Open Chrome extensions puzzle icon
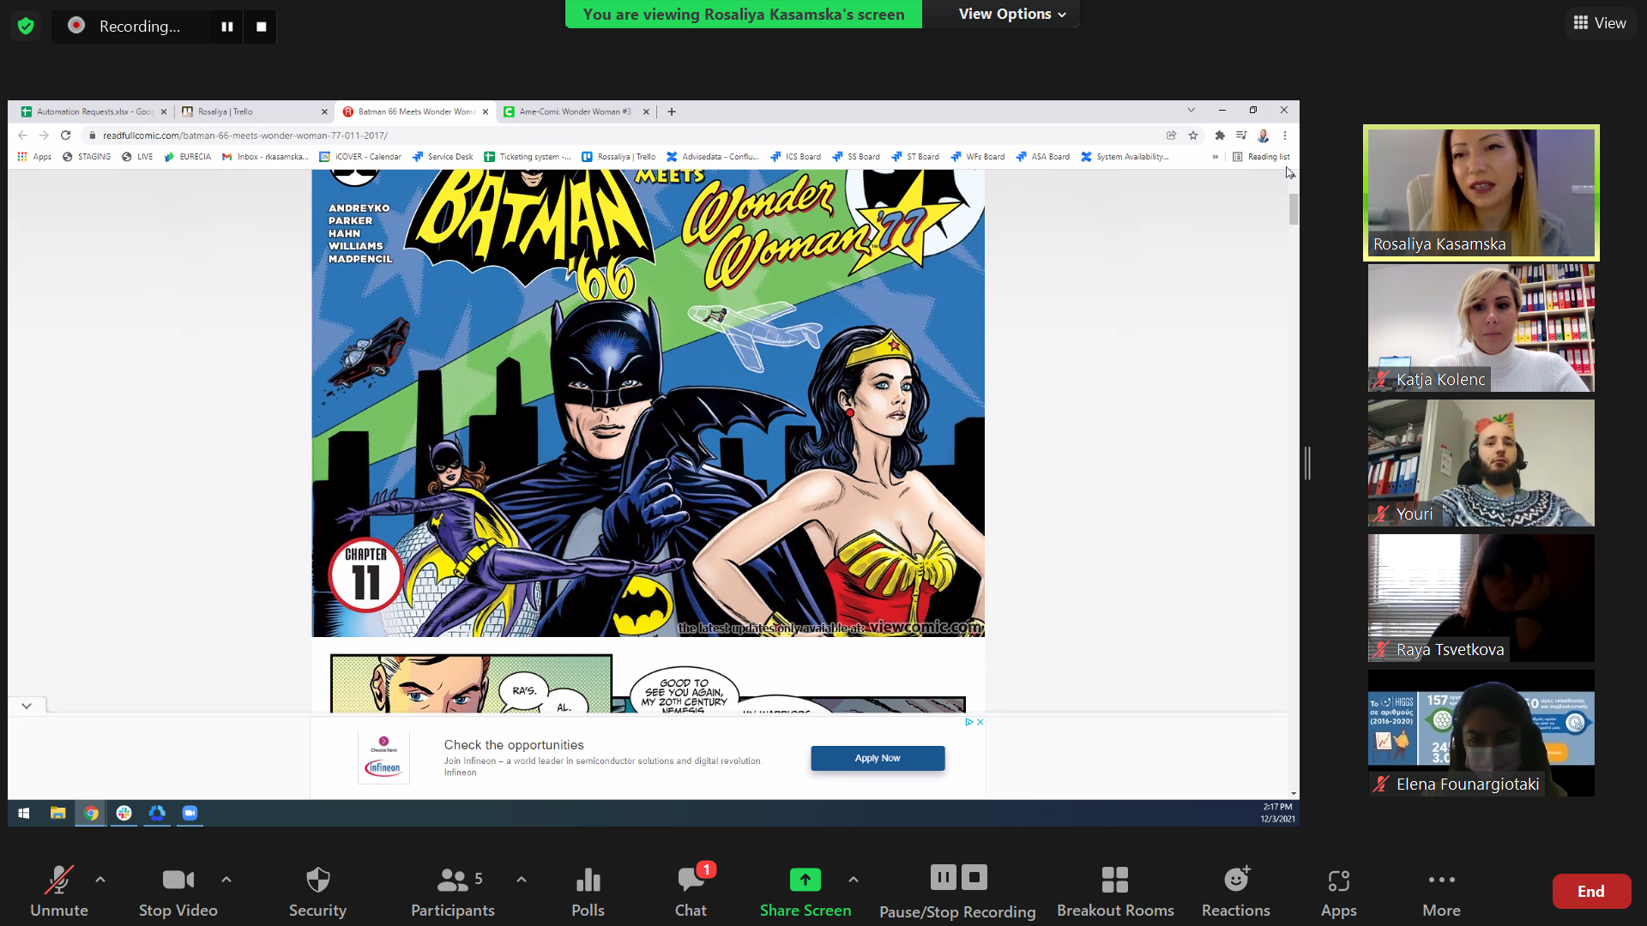Viewport: 1647px width, 926px height. pyautogui.click(x=1220, y=135)
